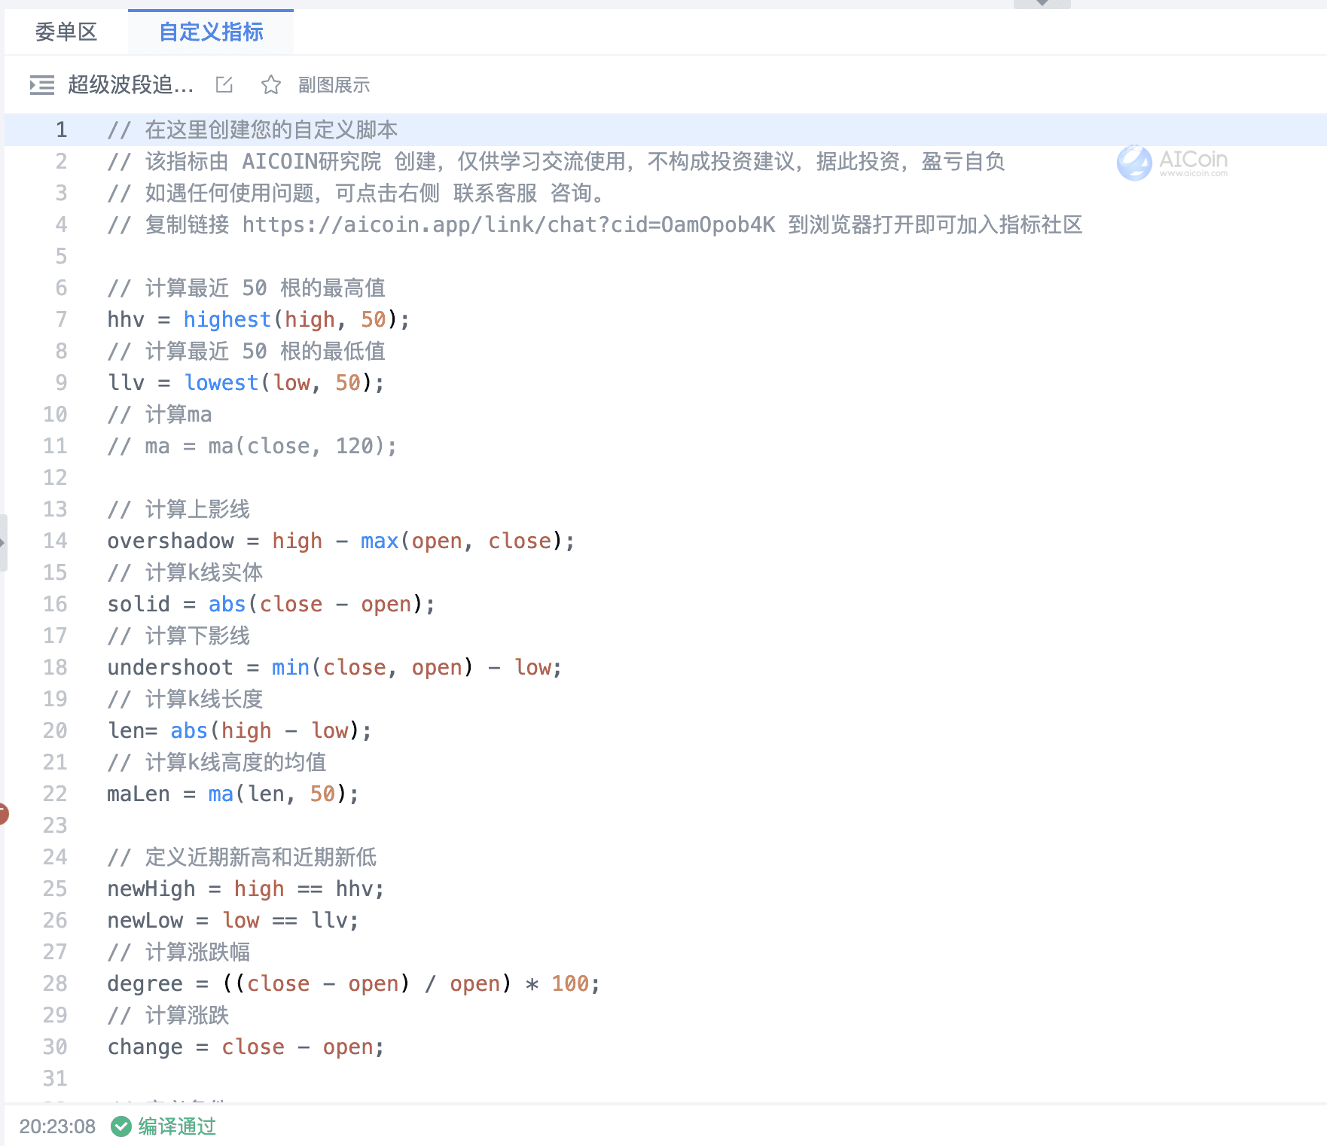This screenshot has width=1327, height=1146.
Task: Click the green compile success check icon
Action: (120, 1126)
